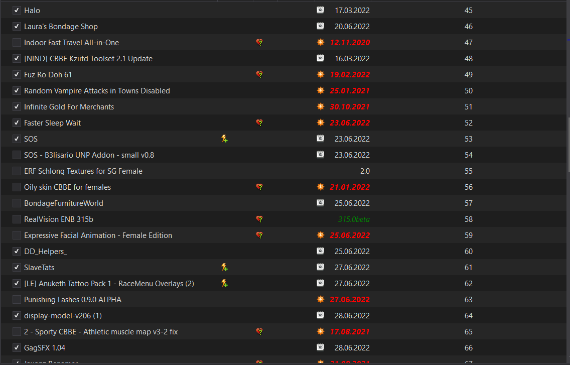This screenshot has height=365, width=570.
Task: Disable the Halo mod checkbox
Action: tap(17, 10)
